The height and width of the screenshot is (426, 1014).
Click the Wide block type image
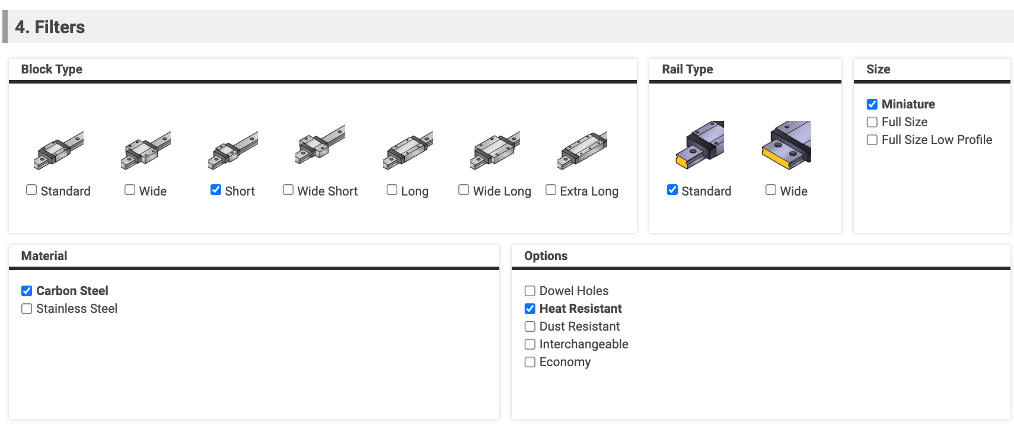[146, 150]
